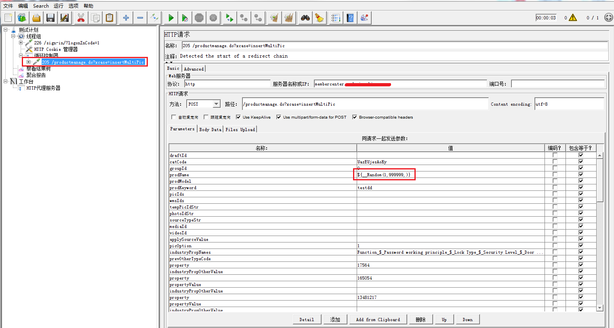The image size is (614, 328).
Task: Open the POST method dropdown
Action: tap(217, 104)
